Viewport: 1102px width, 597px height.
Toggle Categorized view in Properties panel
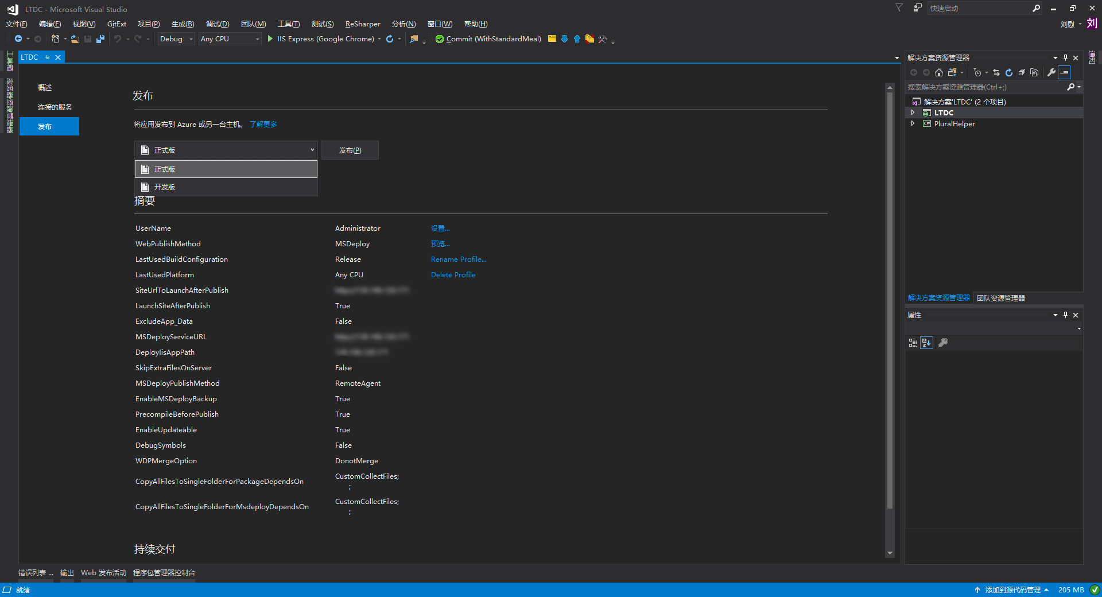(x=913, y=343)
